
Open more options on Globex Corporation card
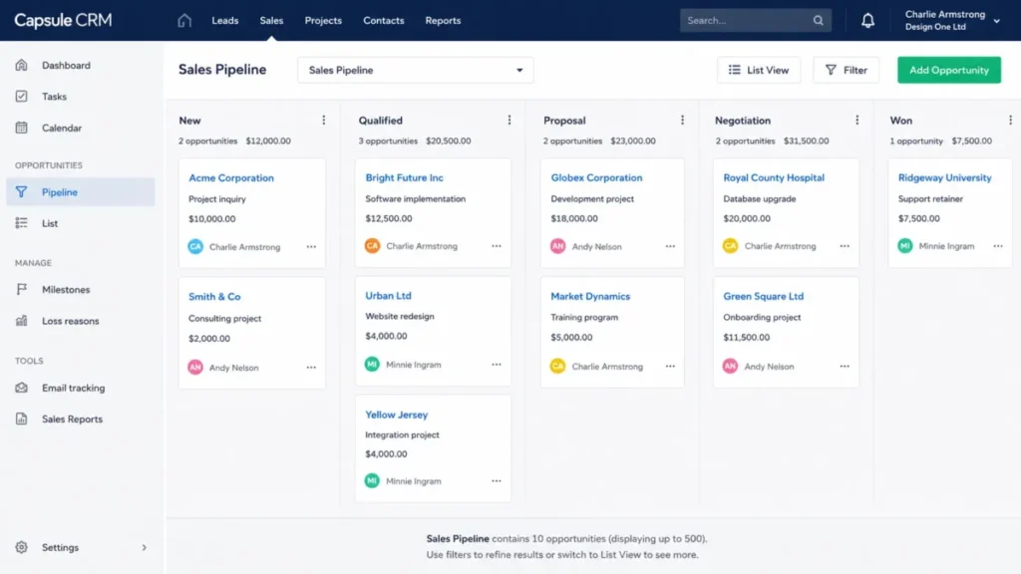pyautogui.click(x=670, y=247)
